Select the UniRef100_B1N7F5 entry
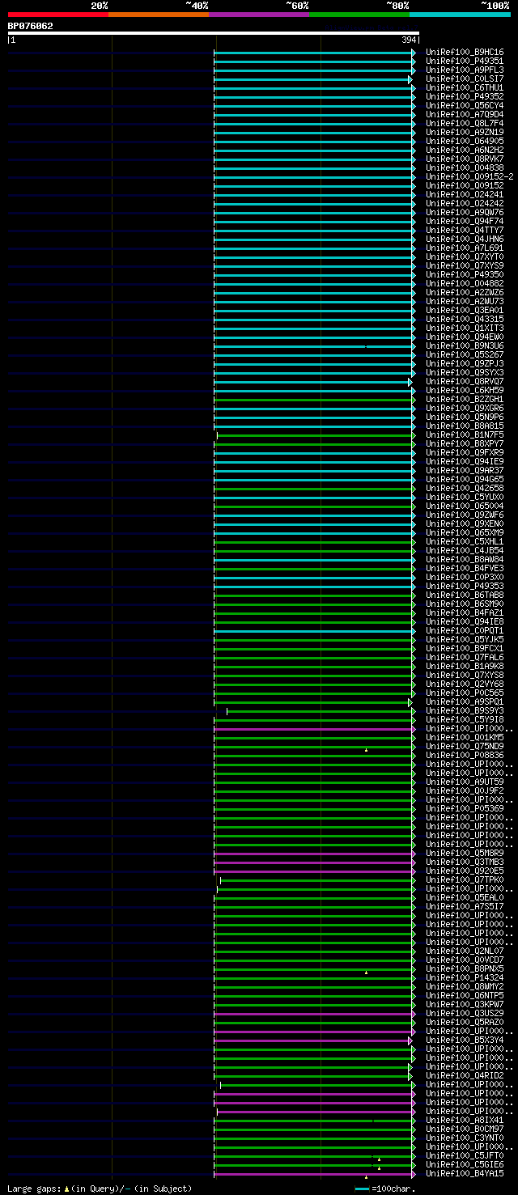Image resolution: width=518 pixels, height=1195 pixels. [x=465, y=434]
